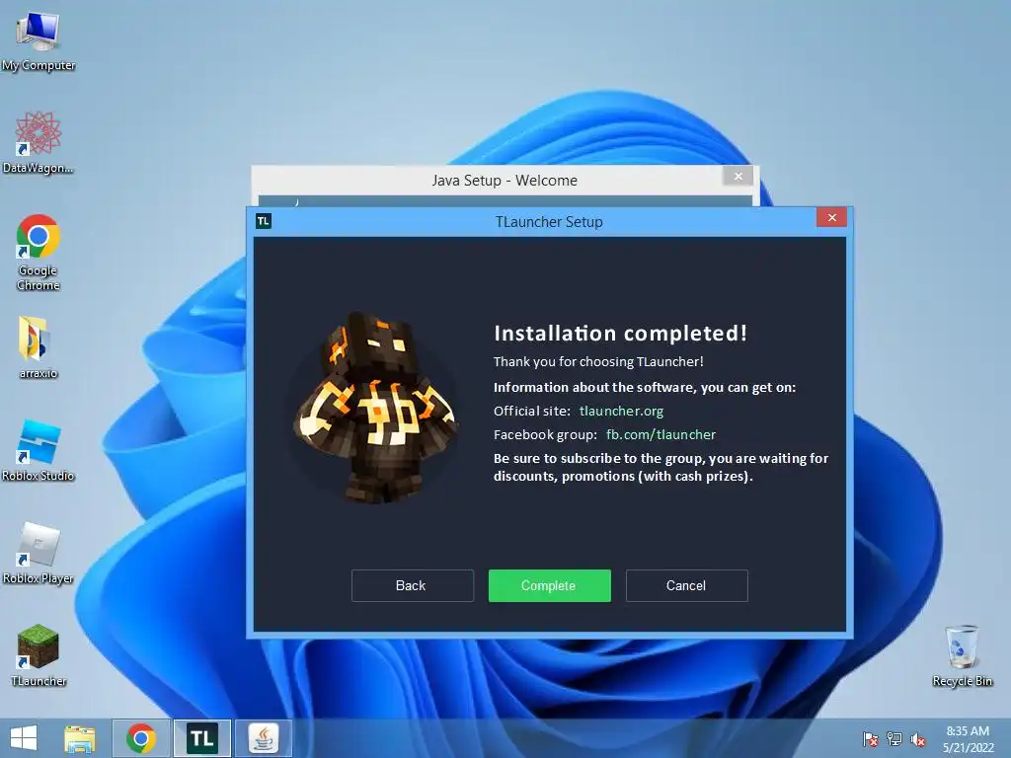
Task: Close the Java Setup - Welcome window
Action: (739, 176)
